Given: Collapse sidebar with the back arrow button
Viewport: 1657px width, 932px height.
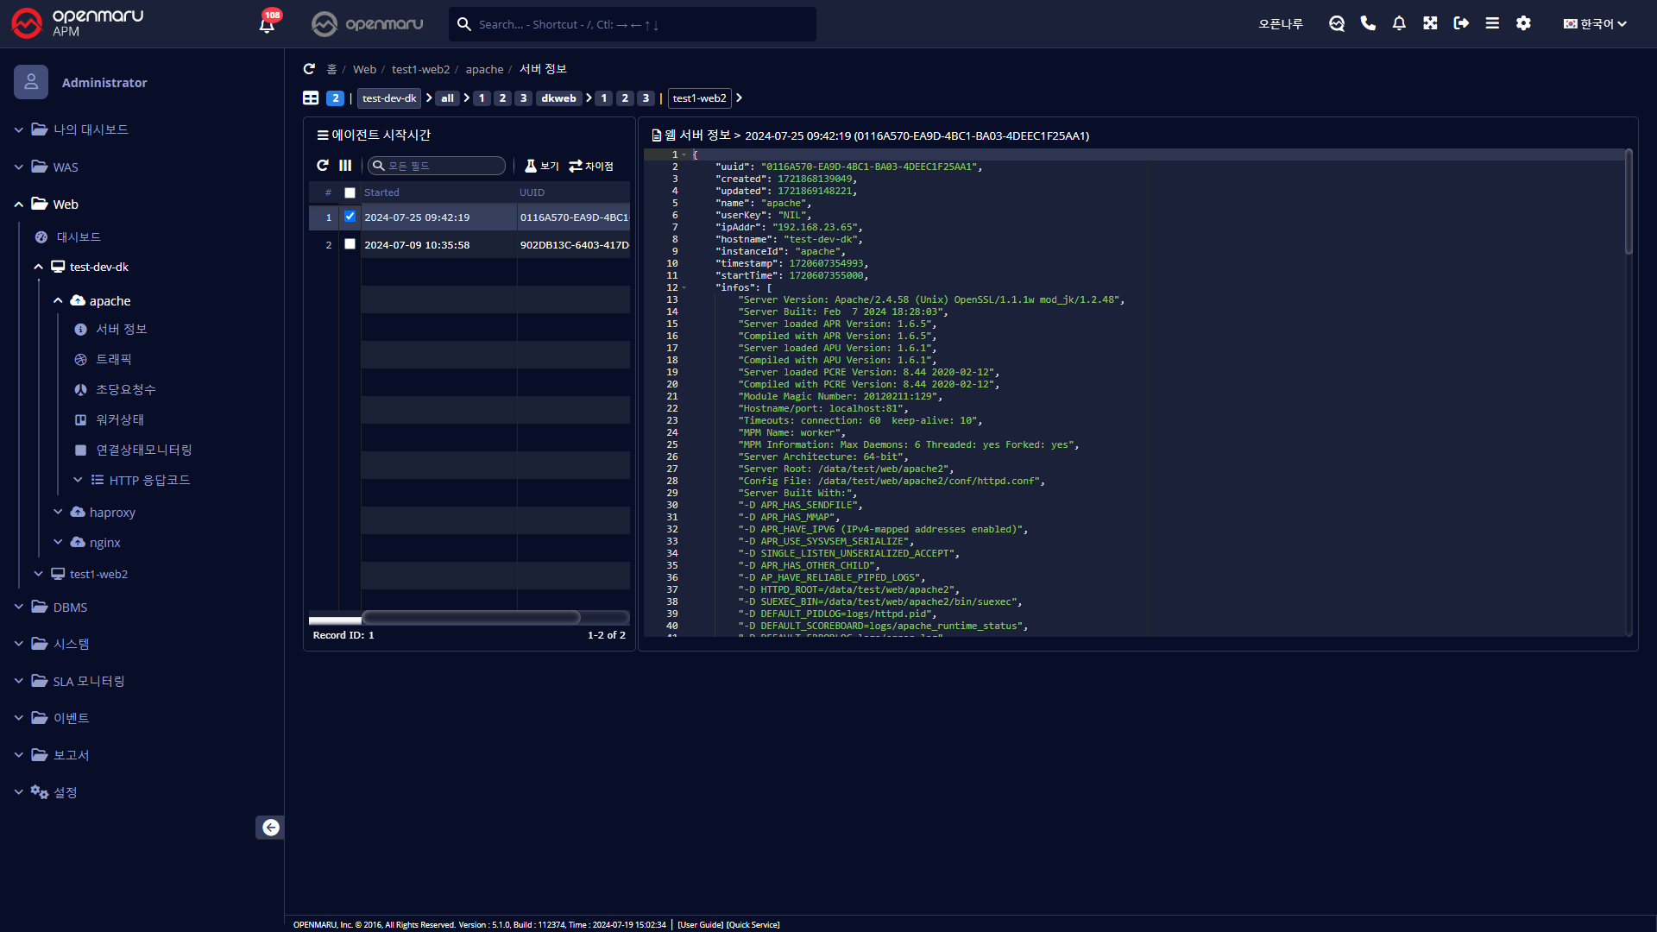Looking at the screenshot, I should coord(270,828).
